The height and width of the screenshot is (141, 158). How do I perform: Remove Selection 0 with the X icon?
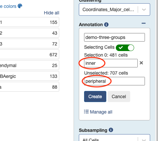pos(141,63)
